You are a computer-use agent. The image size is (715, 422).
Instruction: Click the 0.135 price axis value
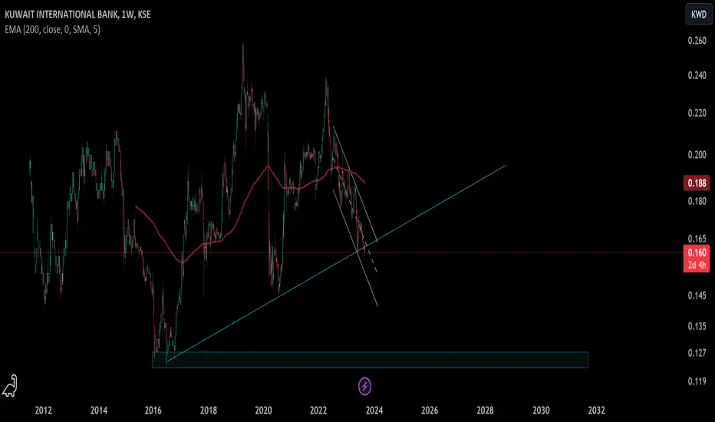697,326
